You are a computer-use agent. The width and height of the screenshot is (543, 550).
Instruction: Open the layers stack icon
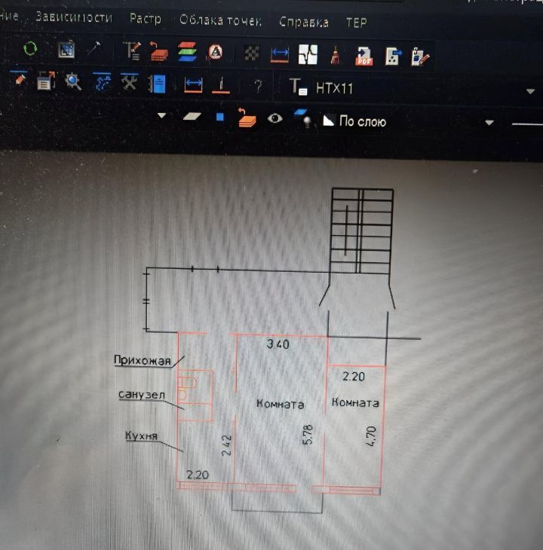pyautogui.click(x=187, y=51)
